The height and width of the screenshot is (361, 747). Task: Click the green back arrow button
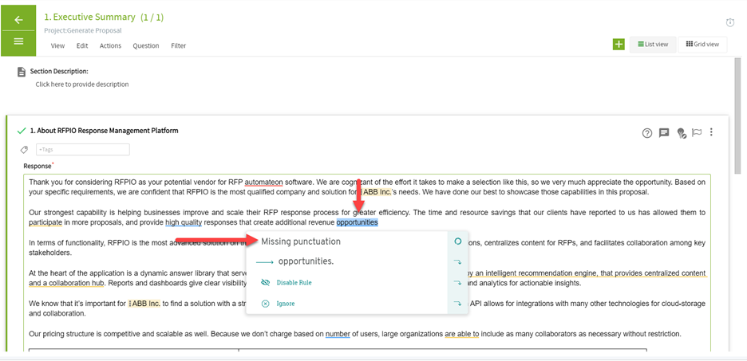tap(18, 19)
